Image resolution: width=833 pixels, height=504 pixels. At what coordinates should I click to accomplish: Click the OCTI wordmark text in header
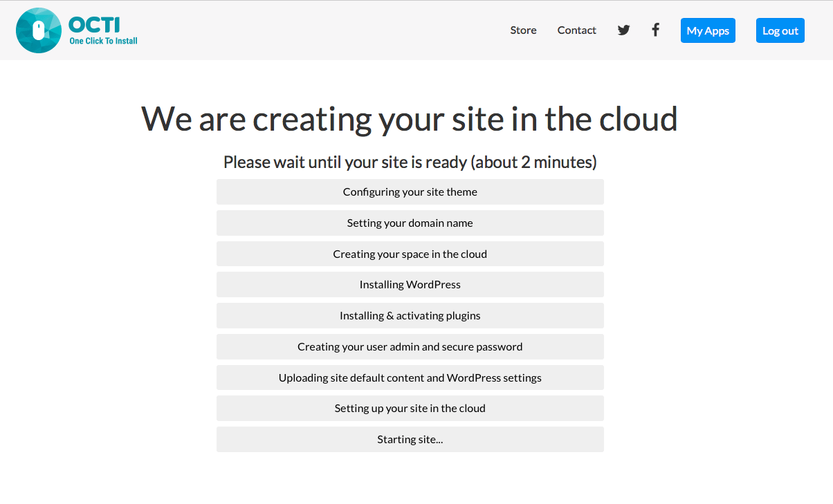[x=95, y=25]
